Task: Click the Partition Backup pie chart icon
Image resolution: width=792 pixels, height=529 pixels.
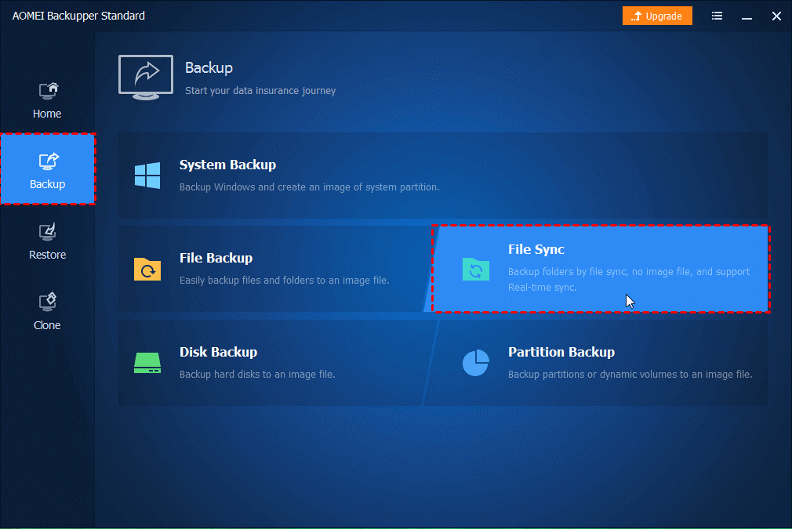Action: (476, 363)
